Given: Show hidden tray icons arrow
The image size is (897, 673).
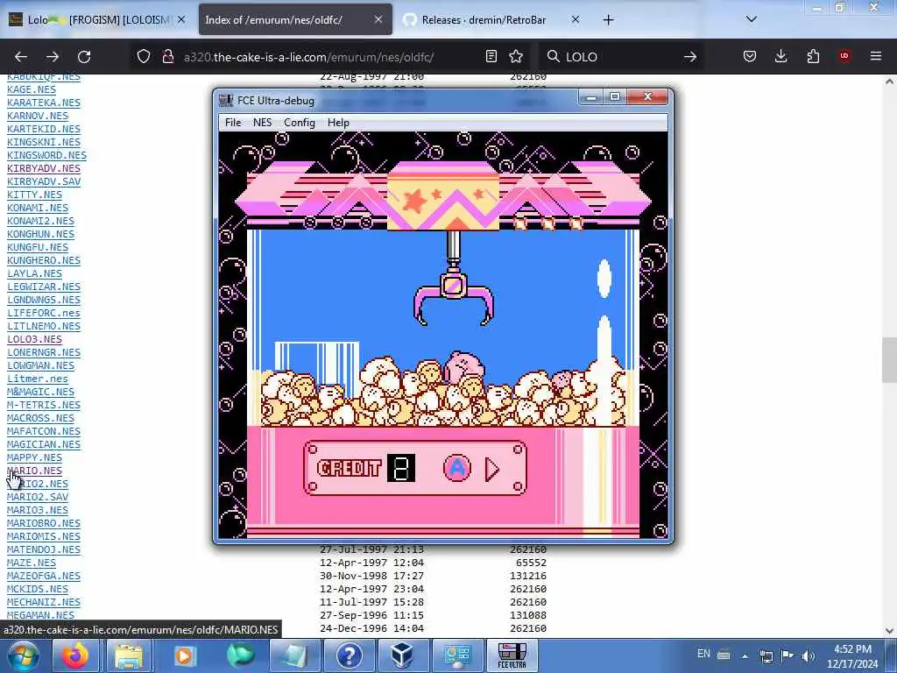Looking at the screenshot, I should click(x=745, y=656).
